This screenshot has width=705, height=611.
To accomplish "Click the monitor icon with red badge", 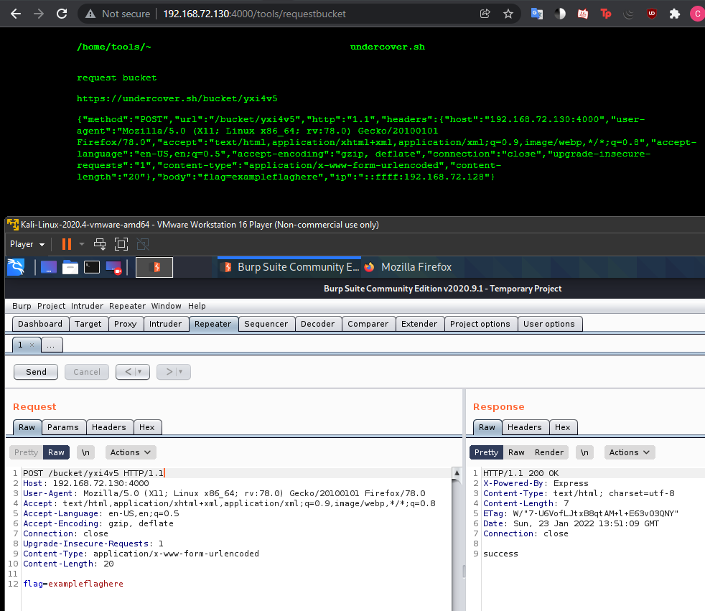I will click(x=113, y=267).
